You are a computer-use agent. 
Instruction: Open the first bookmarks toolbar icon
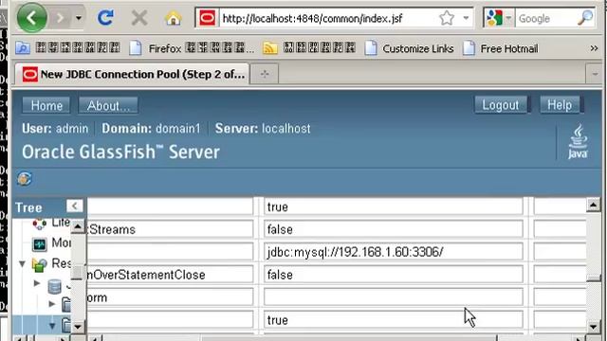coord(23,48)
